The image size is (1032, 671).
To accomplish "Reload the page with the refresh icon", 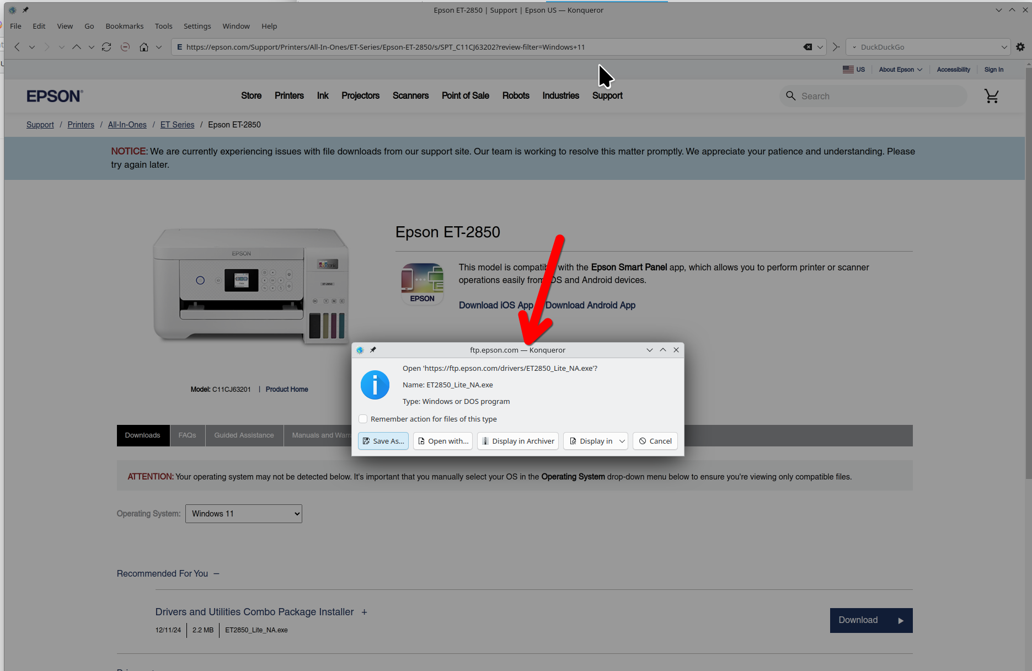I will pyautogui.click(x=106, y=47).
